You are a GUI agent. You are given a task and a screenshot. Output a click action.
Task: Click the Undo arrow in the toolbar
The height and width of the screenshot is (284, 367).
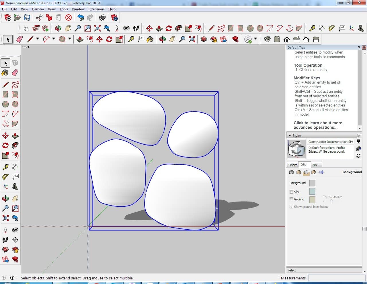(81, 18)
